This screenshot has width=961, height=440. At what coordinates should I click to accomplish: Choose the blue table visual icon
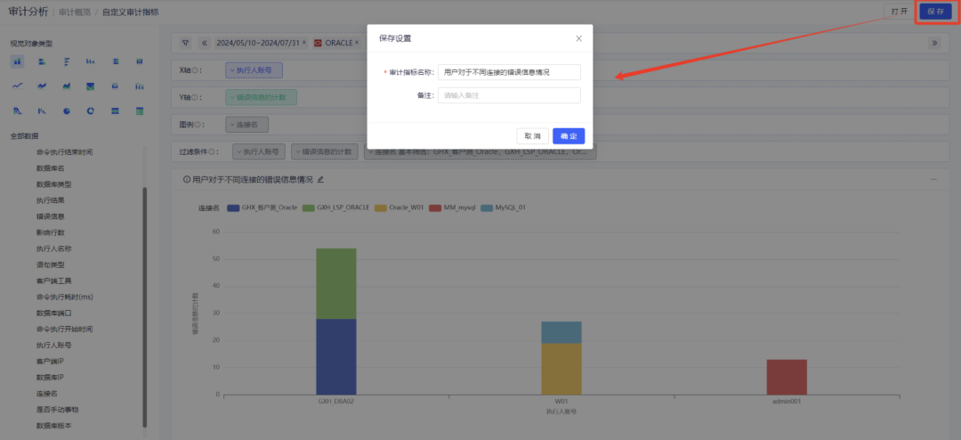point(115,111)
